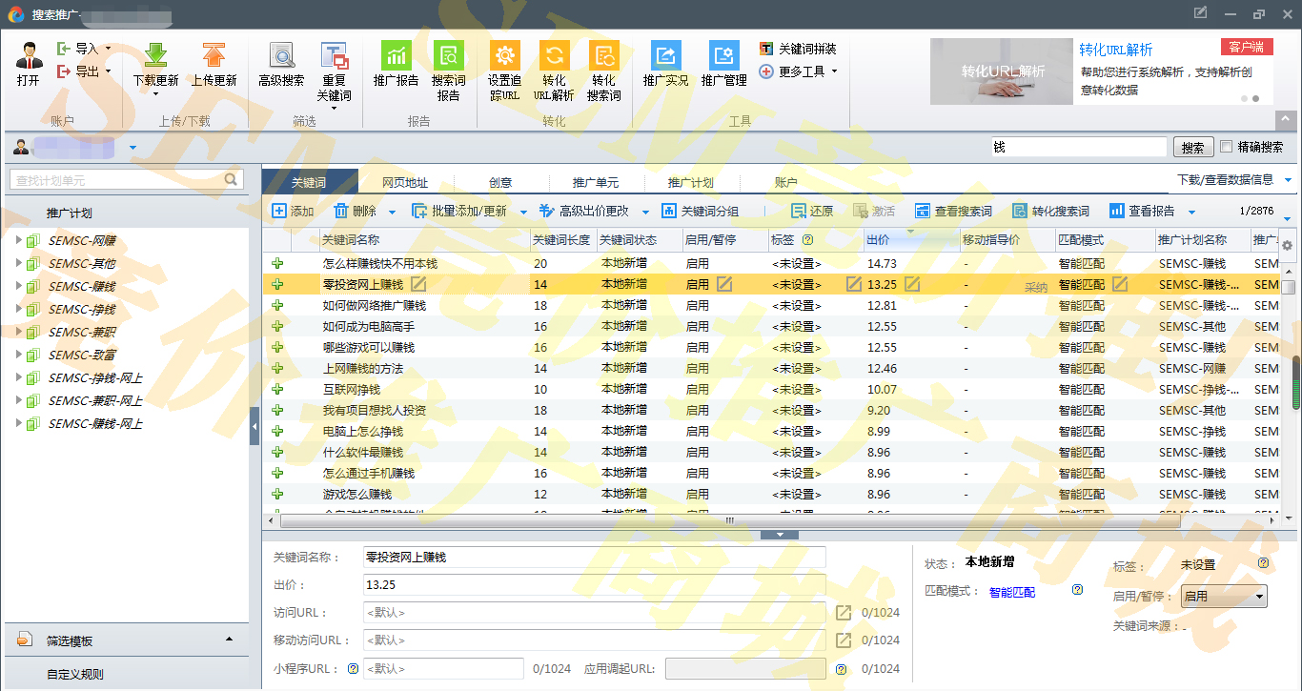Click the 客户端 red badge

tap(1247, 47)
